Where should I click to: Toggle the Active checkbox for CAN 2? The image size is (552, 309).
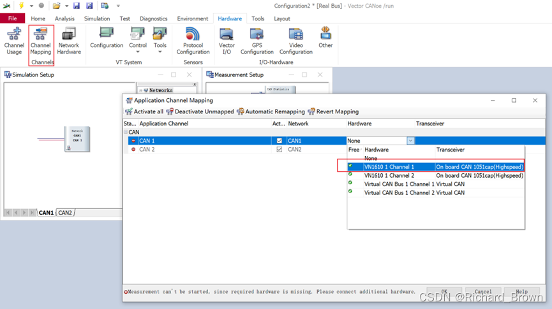pos(279,149)
